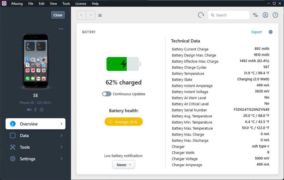
Task: Enable the Continuous Updates toggle
Action: point(107,94)
